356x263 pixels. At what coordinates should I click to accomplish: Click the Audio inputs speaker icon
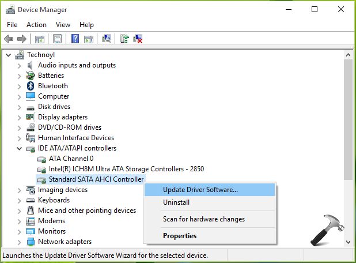click(x=30, y=65)
